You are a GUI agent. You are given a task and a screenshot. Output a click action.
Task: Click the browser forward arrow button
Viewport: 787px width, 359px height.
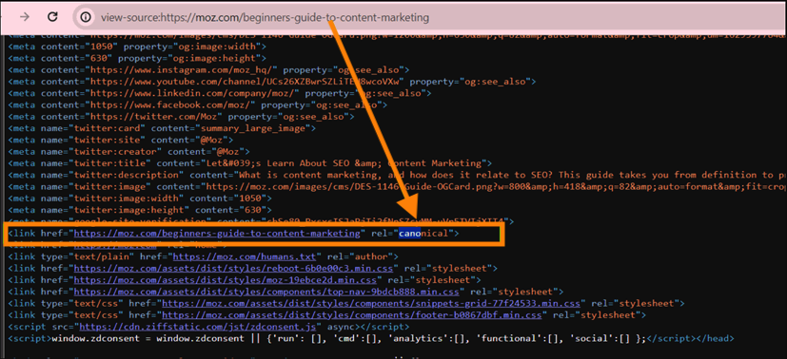click(x=25, y=17)
